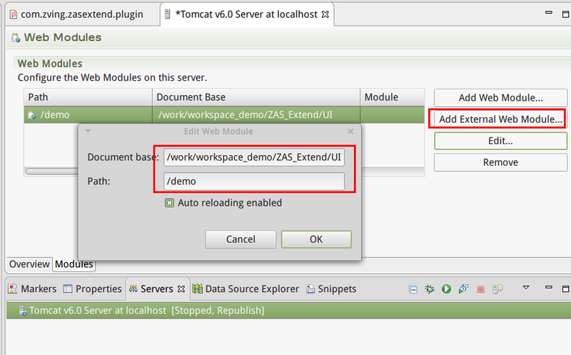Image resolution: width=571 pixels, height=355 pixels.
Task: Cancel the Edit Web Module dialog
Action: point(241,239)
